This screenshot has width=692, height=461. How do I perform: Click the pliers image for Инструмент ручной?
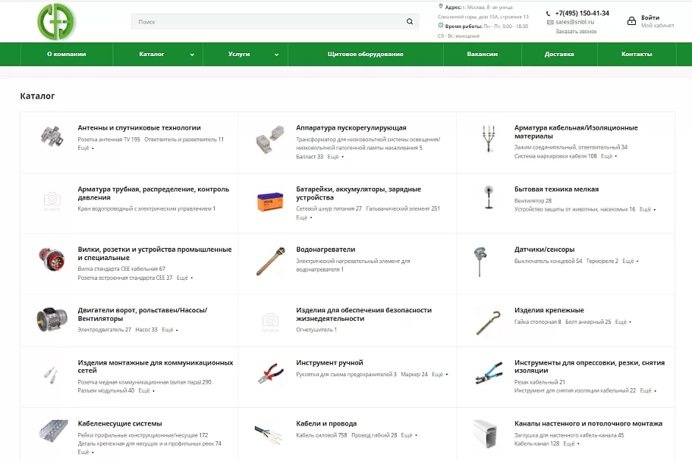pyautogui.click(x=271, y=373)
